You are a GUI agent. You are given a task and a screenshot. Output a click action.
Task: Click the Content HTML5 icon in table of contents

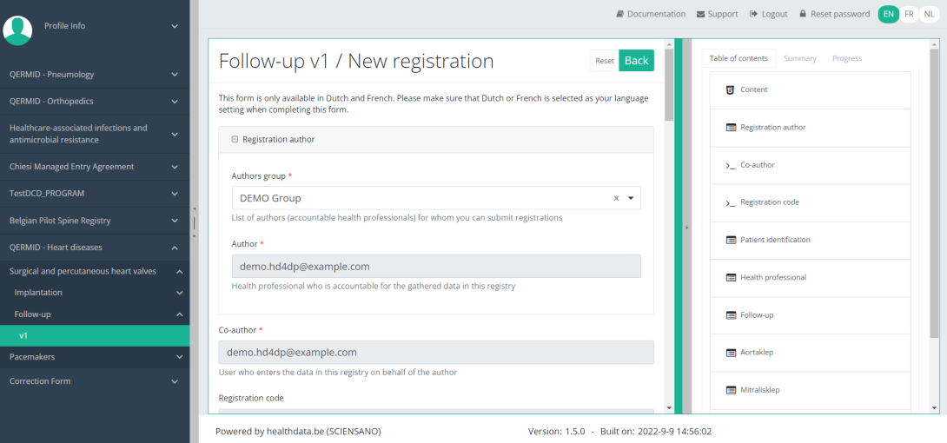[730, 89]
